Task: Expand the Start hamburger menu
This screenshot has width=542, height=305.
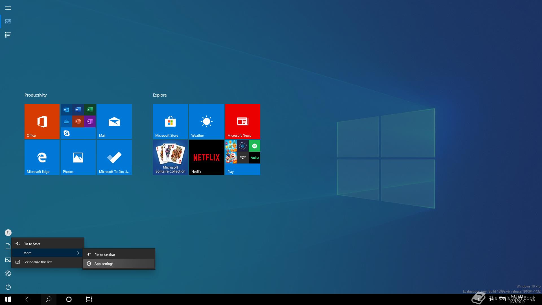Action: pos(8,8)
